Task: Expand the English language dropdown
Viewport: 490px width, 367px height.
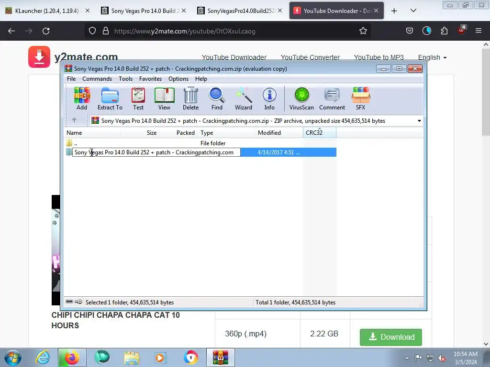Action: tap(432, 57)
